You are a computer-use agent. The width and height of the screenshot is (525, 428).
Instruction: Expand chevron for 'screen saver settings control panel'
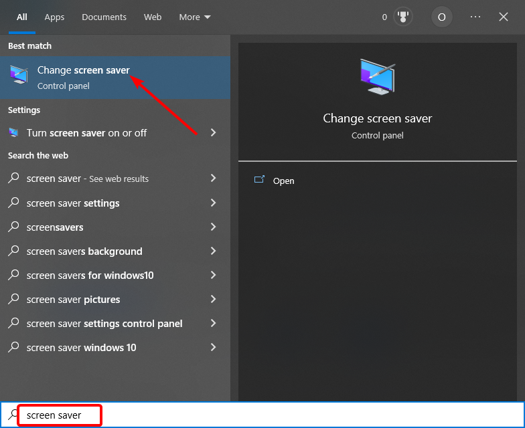pos(213,323)
